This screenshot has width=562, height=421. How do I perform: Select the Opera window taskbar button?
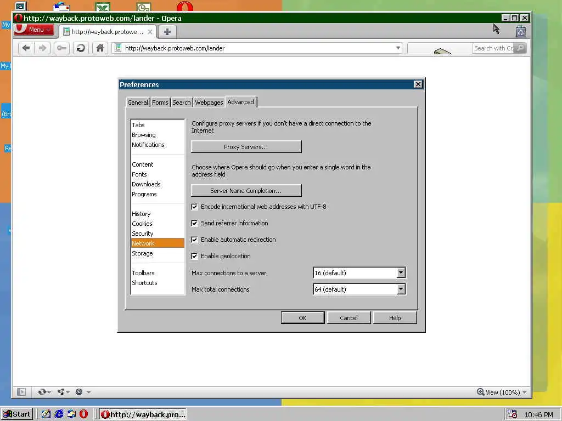point(143,414)
